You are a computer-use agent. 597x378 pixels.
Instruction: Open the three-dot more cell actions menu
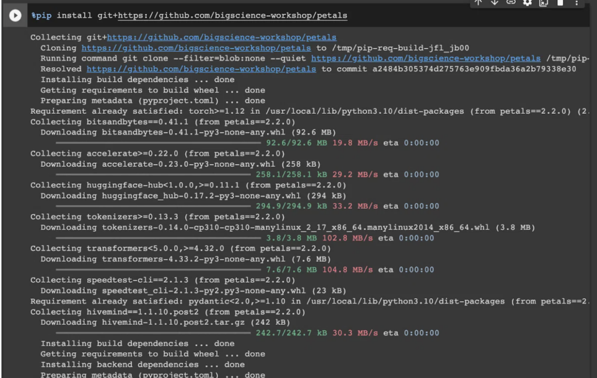[577, 2]
